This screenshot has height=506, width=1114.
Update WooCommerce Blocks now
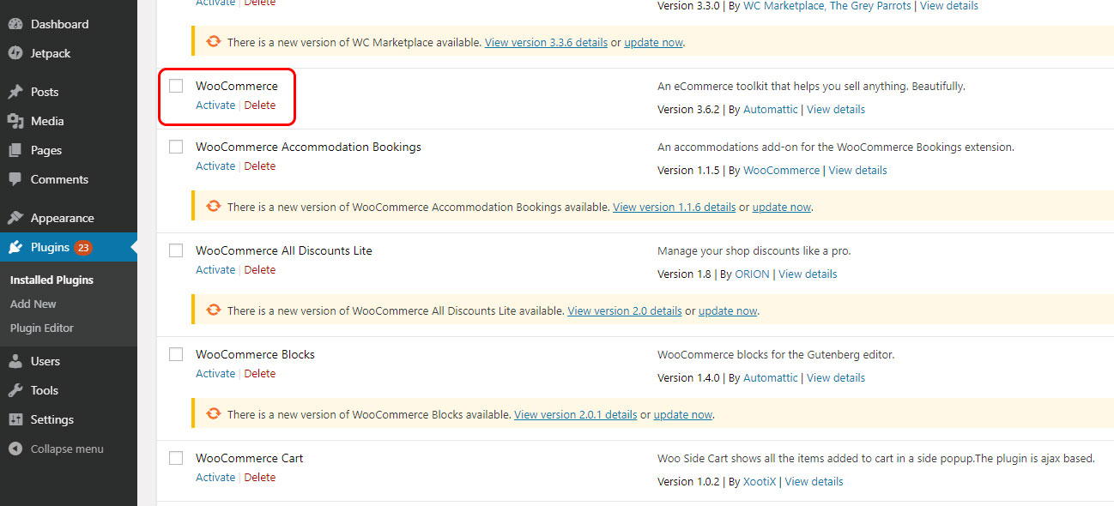(x=683, y=415)
